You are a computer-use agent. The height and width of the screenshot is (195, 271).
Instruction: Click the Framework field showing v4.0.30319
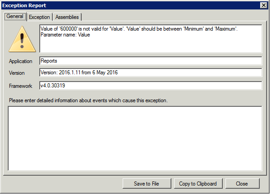click(x=151, y=86)
